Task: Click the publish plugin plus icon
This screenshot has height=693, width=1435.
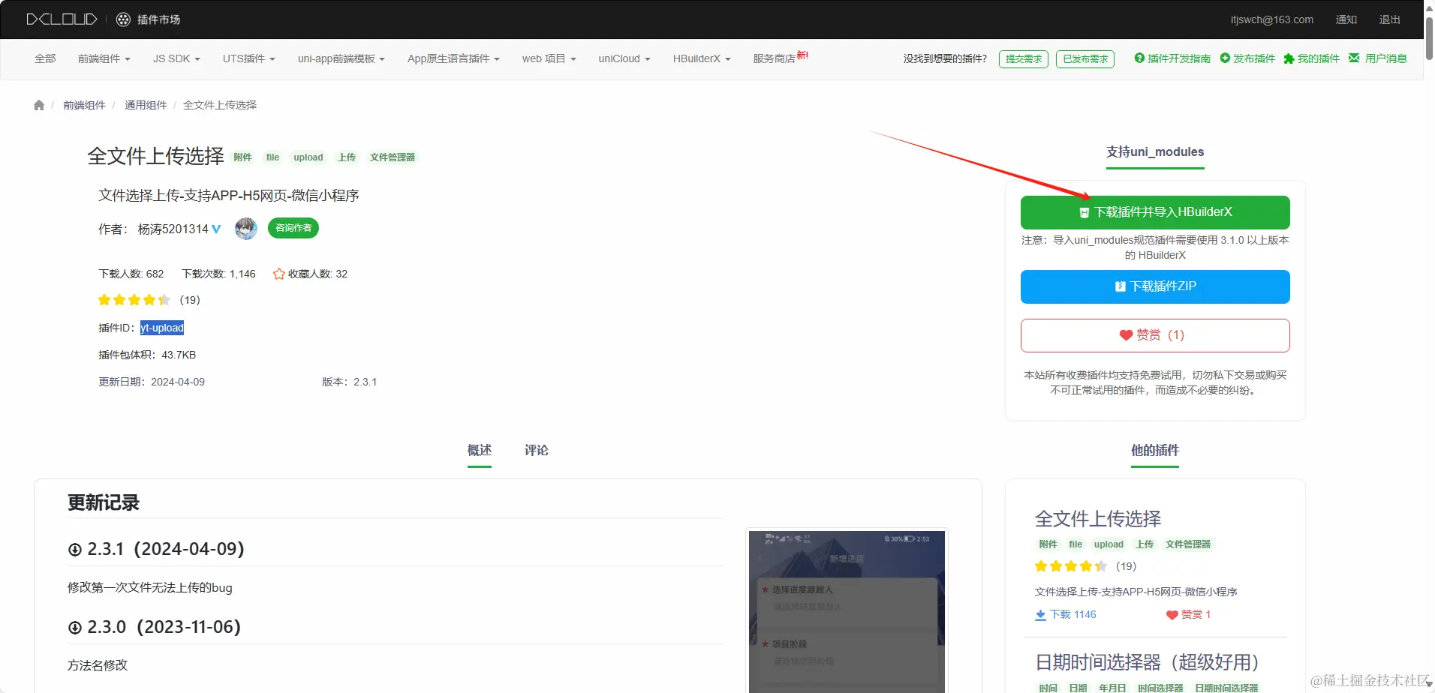Action: pos(1225,58)
